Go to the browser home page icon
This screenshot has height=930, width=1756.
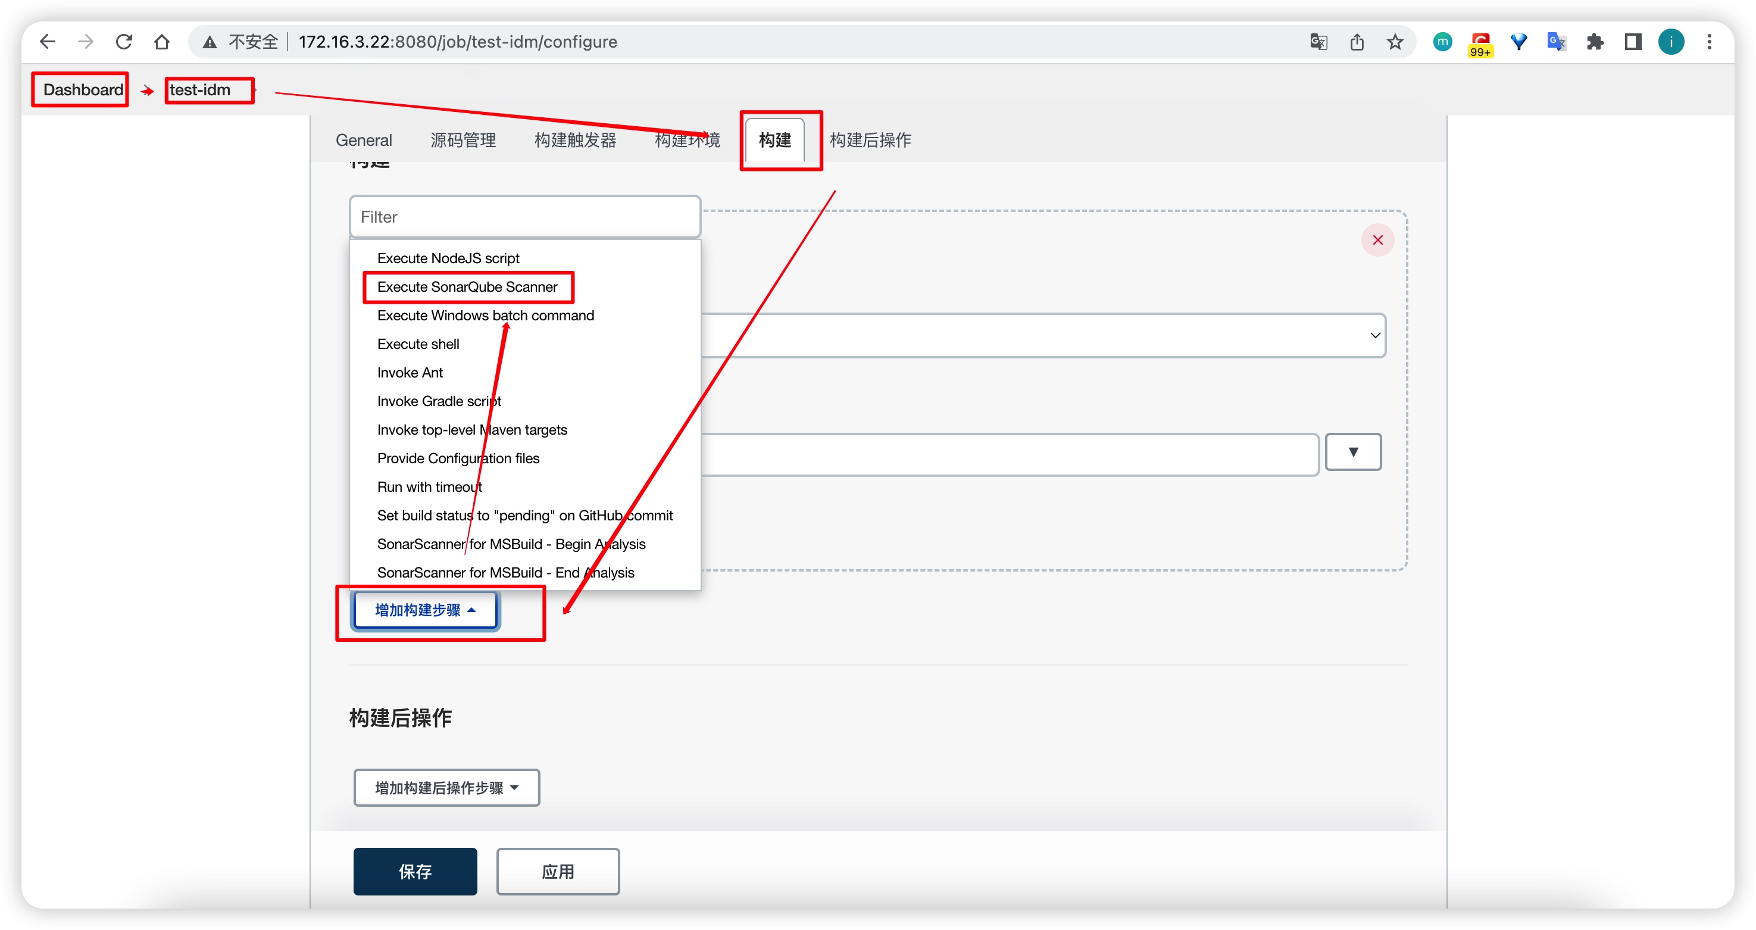161,42
